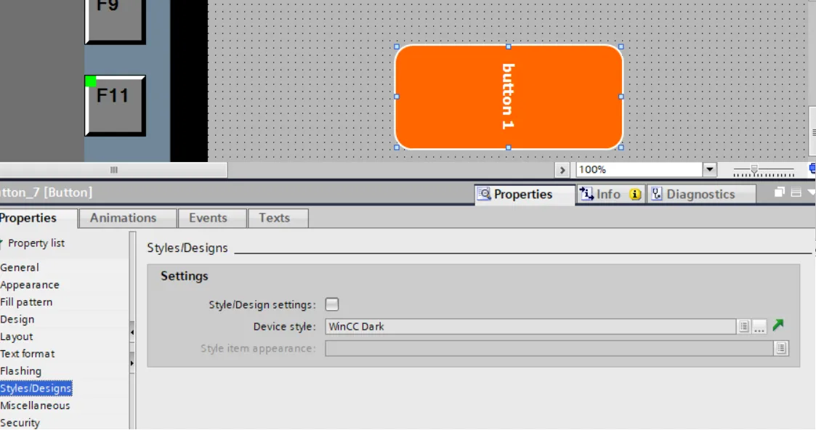The height and width of the screenshot is (430, 816).
Task: Select General in property list
Action: click(x=20, y=267)
